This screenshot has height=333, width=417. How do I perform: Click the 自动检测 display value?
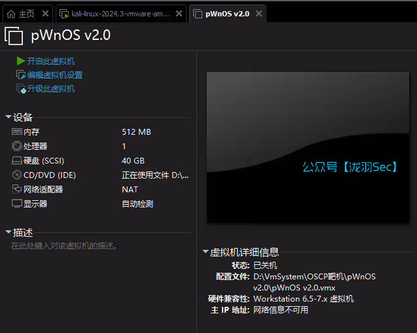[x=137, y=204]
